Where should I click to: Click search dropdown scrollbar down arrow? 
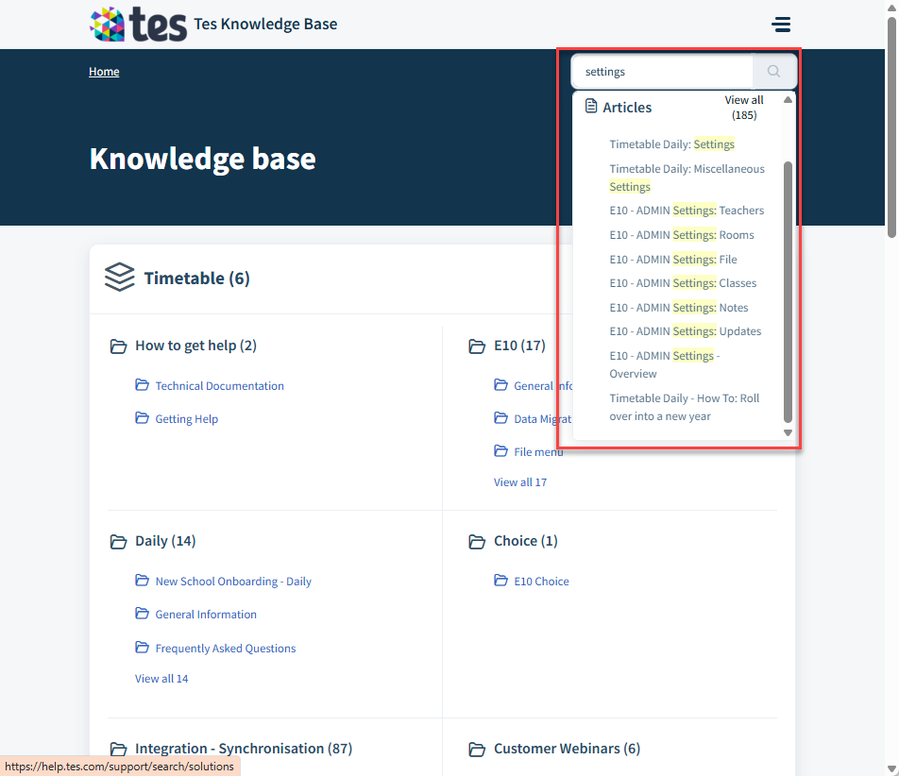pyautogui.click(x=788, y=432)
